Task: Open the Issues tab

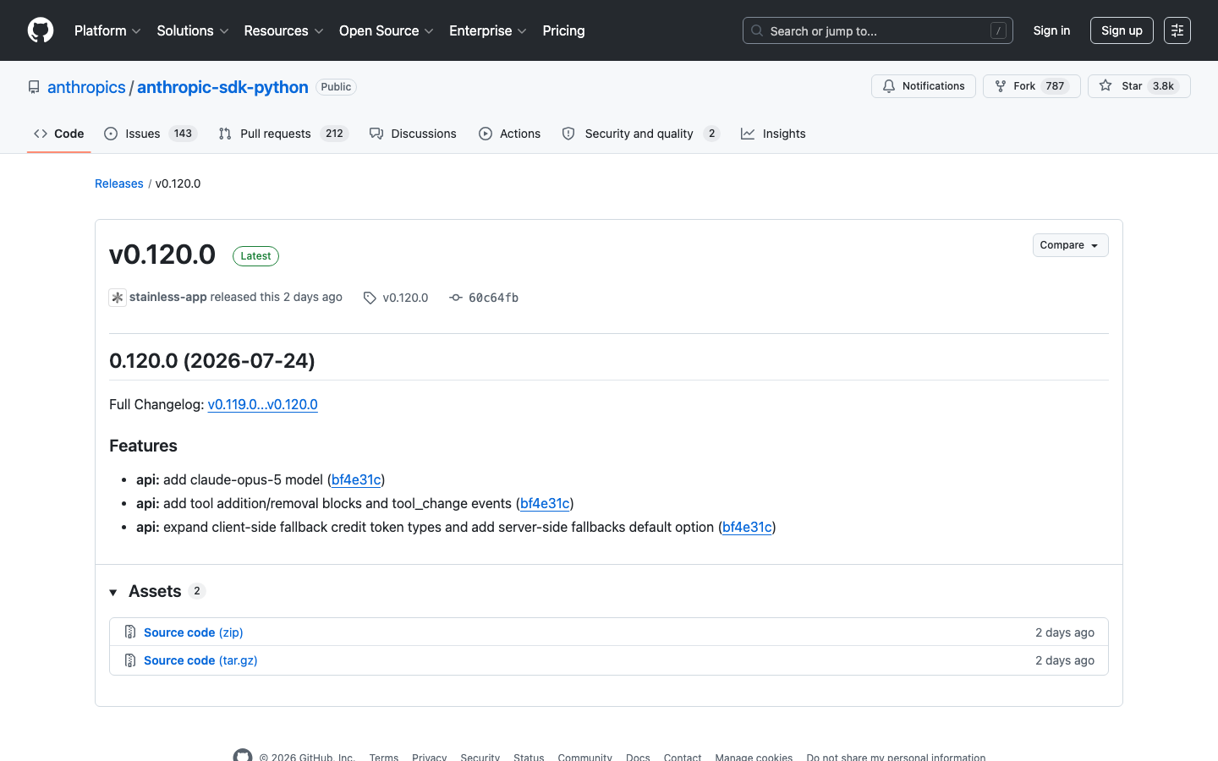Action: click(151, 134)
